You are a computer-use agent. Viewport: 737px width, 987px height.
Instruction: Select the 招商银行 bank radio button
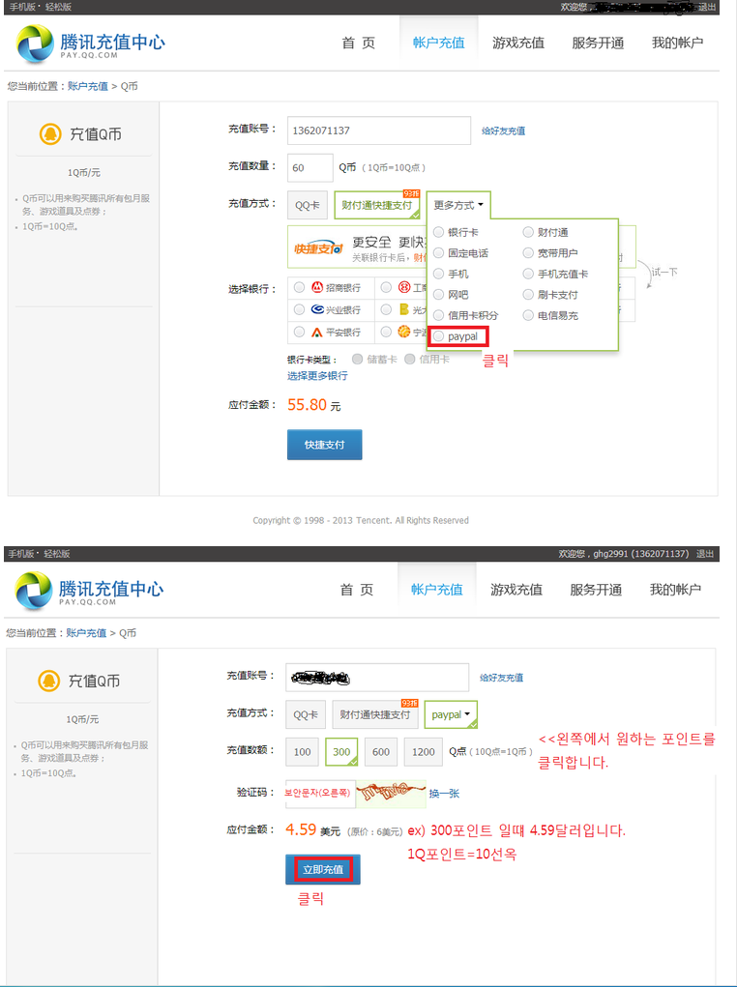click(299, 288)
